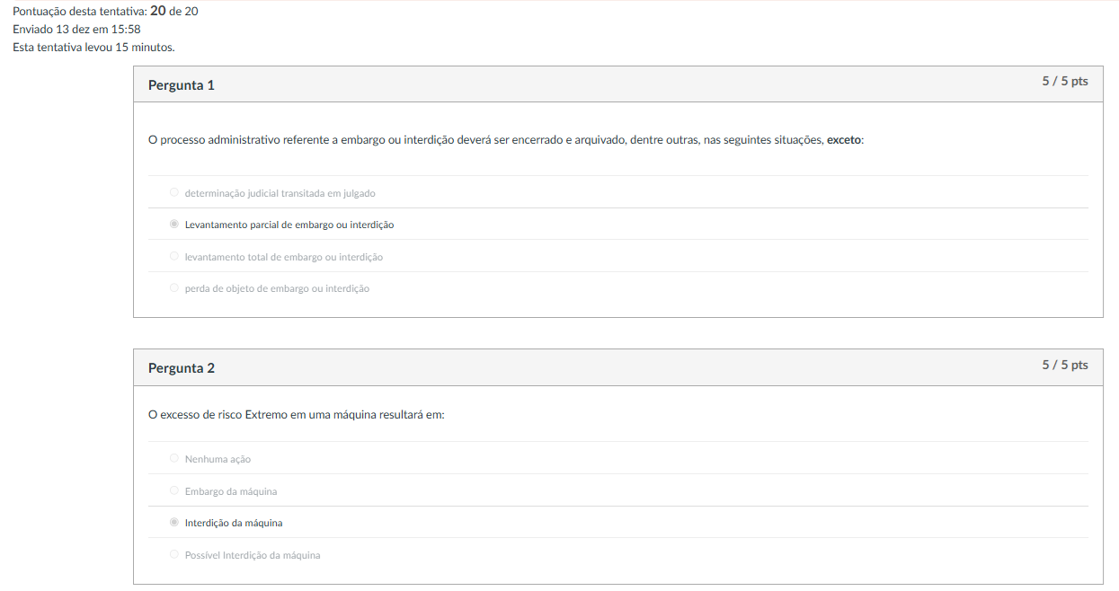Select the 'Nenhuma ação' radio button

pos(174,459)
